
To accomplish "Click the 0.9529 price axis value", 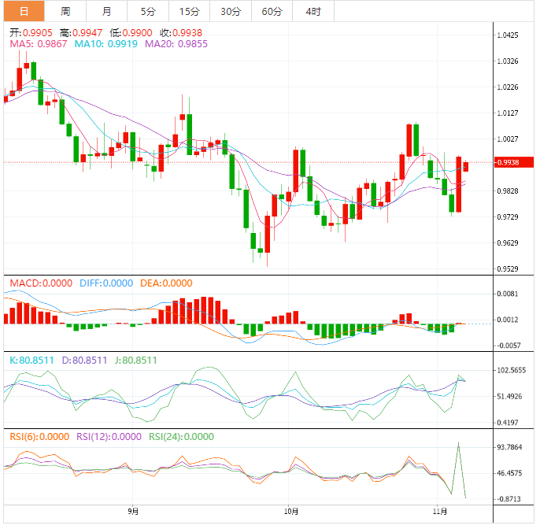I will coord(507,269).
